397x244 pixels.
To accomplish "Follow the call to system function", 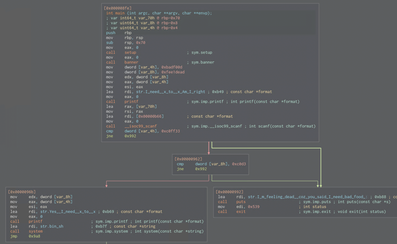I will pos(35,232).
